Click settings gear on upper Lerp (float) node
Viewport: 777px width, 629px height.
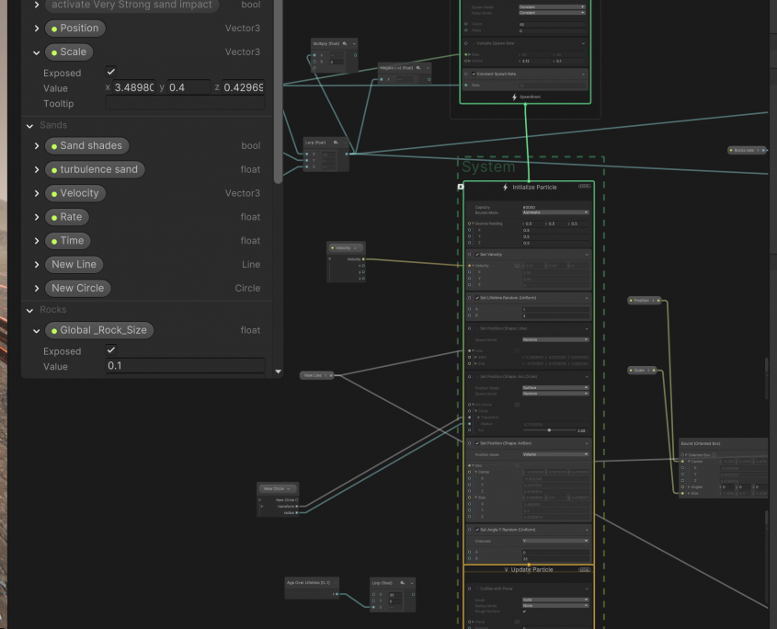(336, 143)
